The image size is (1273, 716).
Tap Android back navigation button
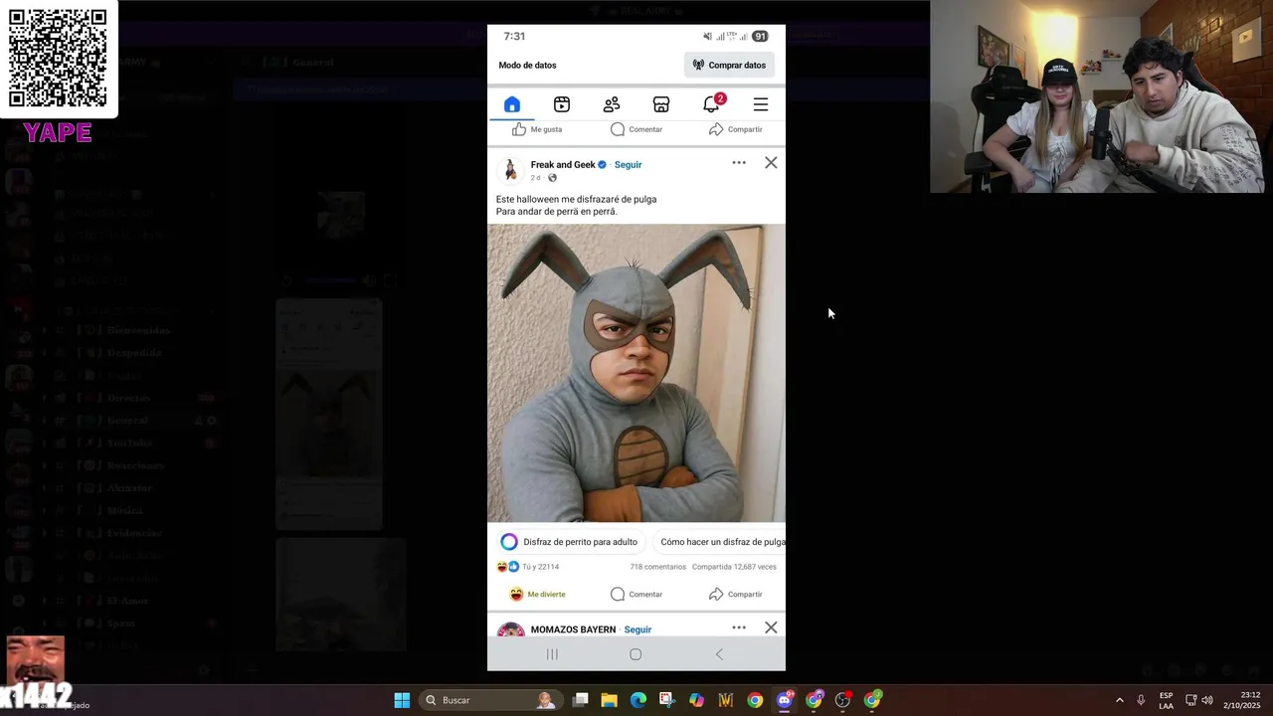coord(719,654)
